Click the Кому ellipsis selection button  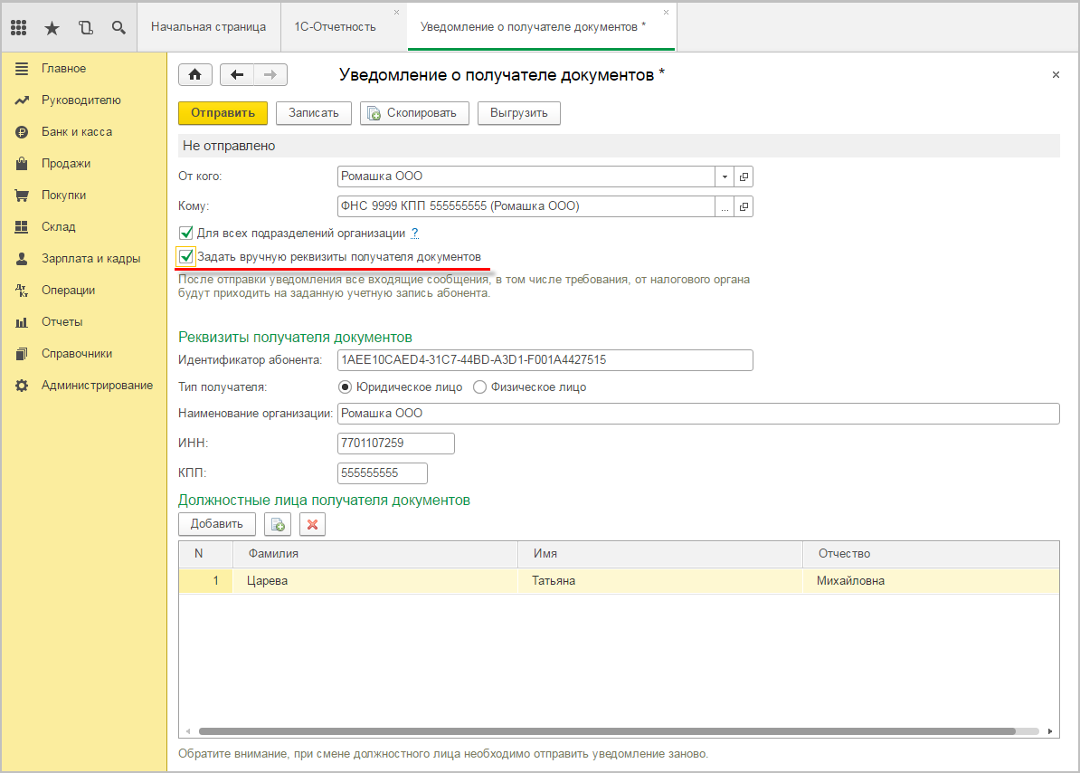(725, 206)
